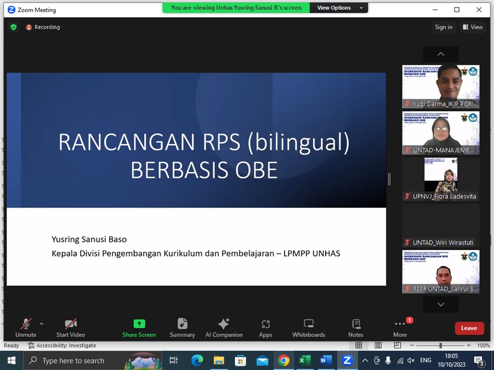Click the zoom level slider in status bar

coord(440,346)
